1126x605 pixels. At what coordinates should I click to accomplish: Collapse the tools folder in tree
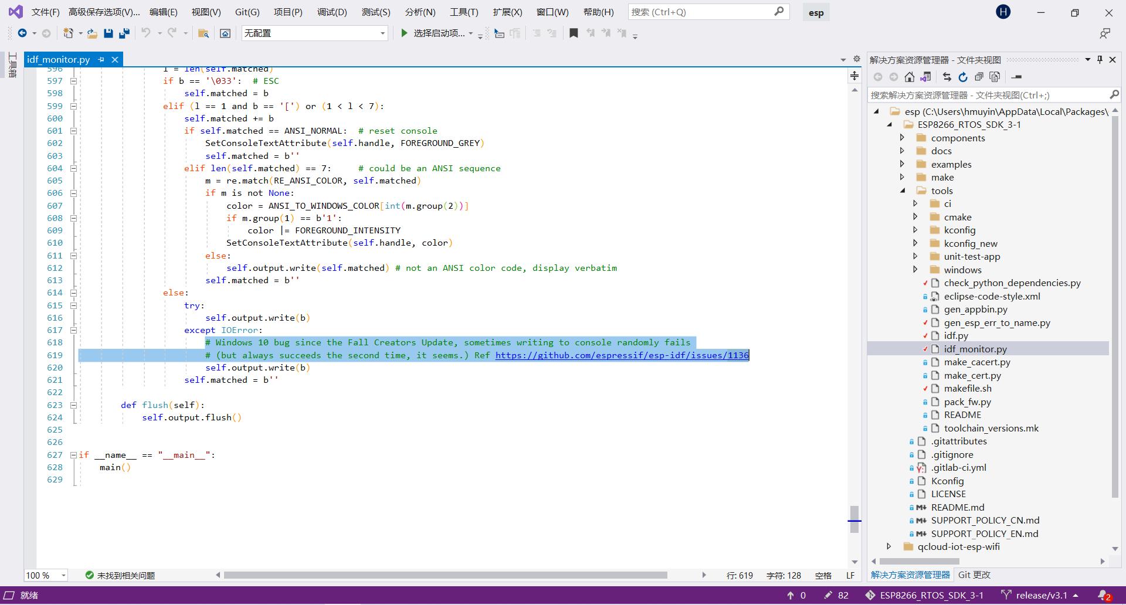[x=903, y=191]
